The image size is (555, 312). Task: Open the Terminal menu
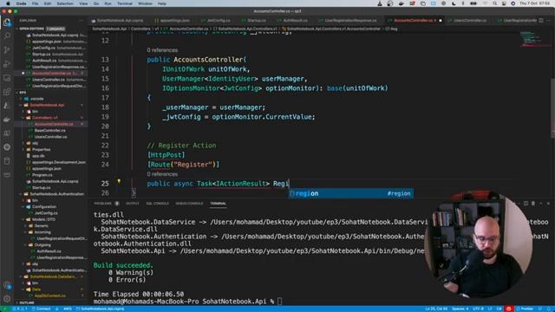(x=125, y=3)
